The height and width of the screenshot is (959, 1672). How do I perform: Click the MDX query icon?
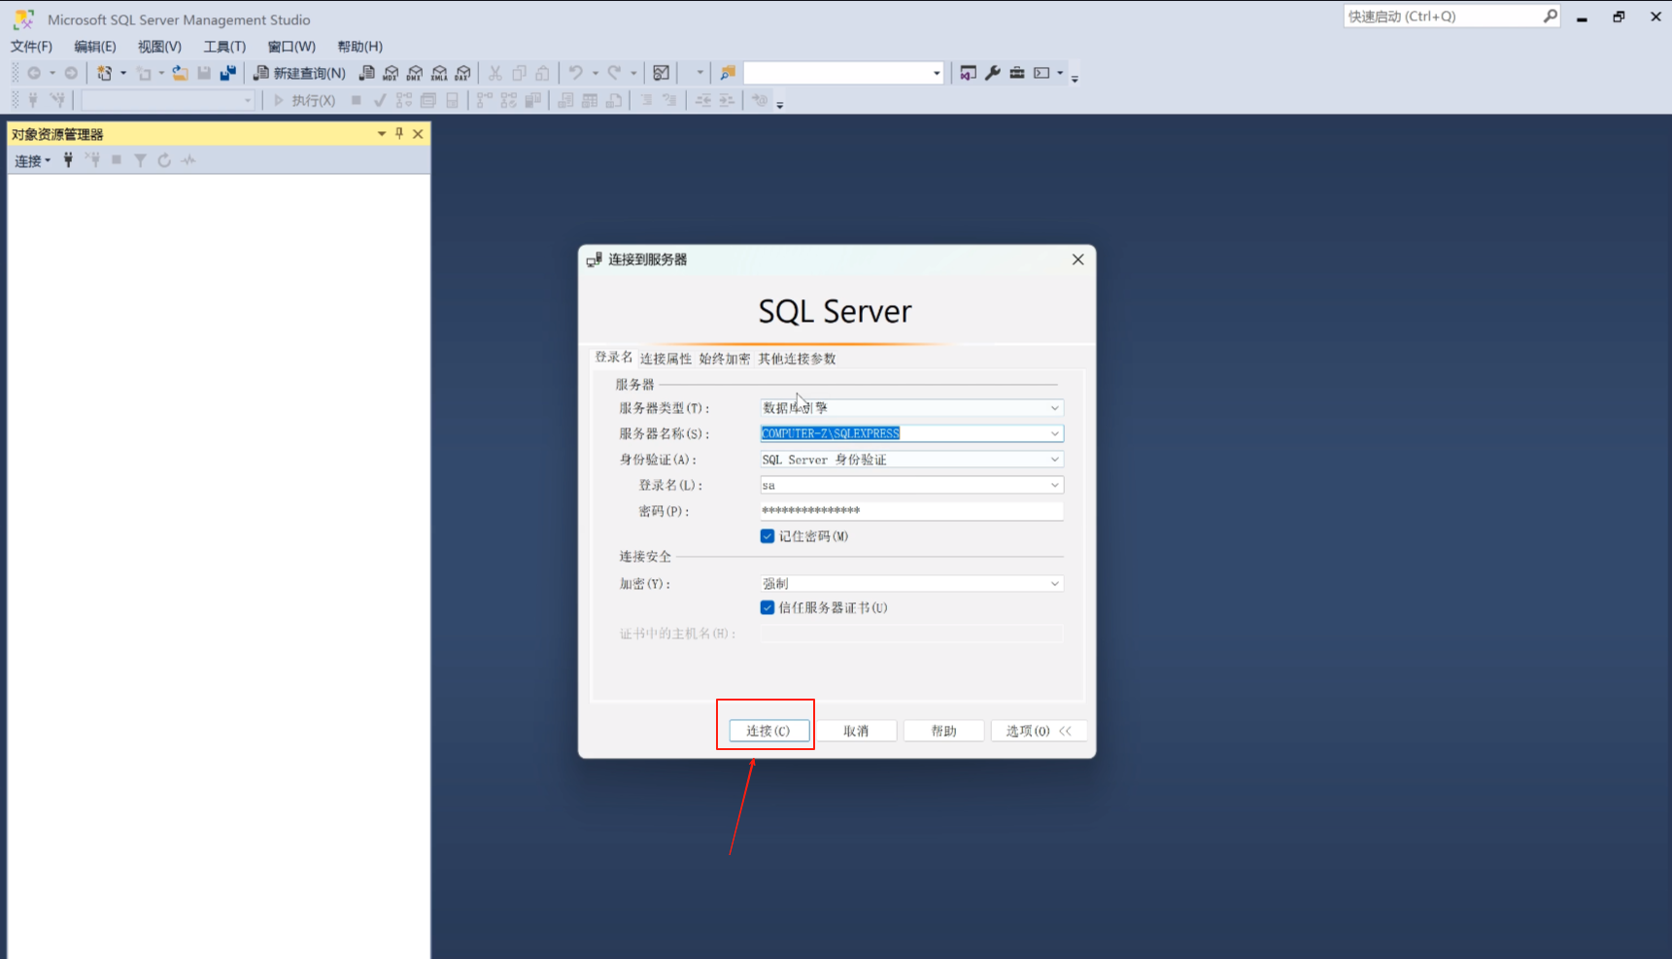[x=391, y=73]
